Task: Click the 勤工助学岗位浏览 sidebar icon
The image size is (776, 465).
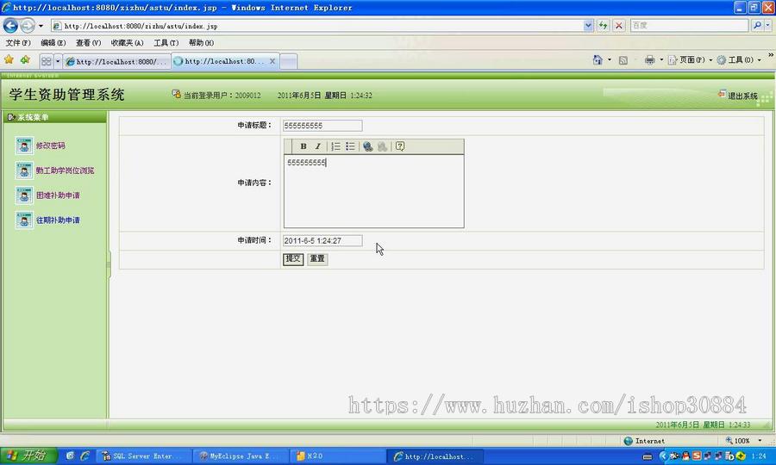Action: pyautogui.click(x=24, y=170)
